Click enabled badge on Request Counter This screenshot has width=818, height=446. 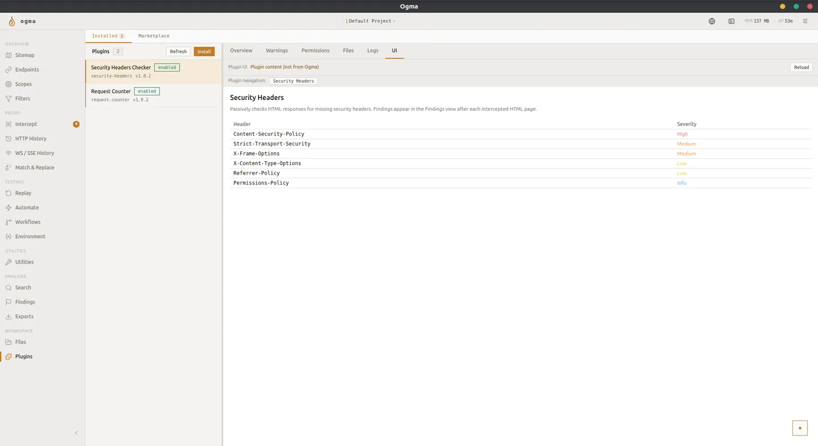click(x=147, y=91)
